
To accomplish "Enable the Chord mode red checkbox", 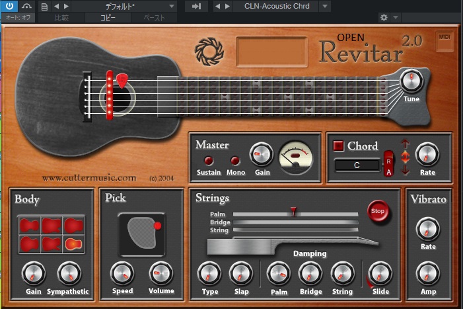I will pos(339,146).
